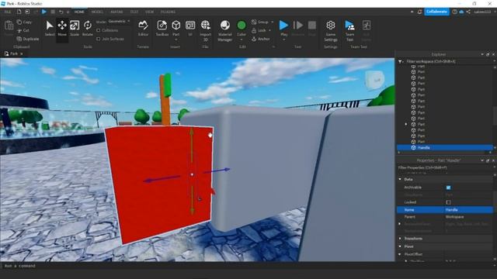Viewport: 497px width, 279px height.
Task: Open the Part dropdown arrow
Action: click(176, 40)
